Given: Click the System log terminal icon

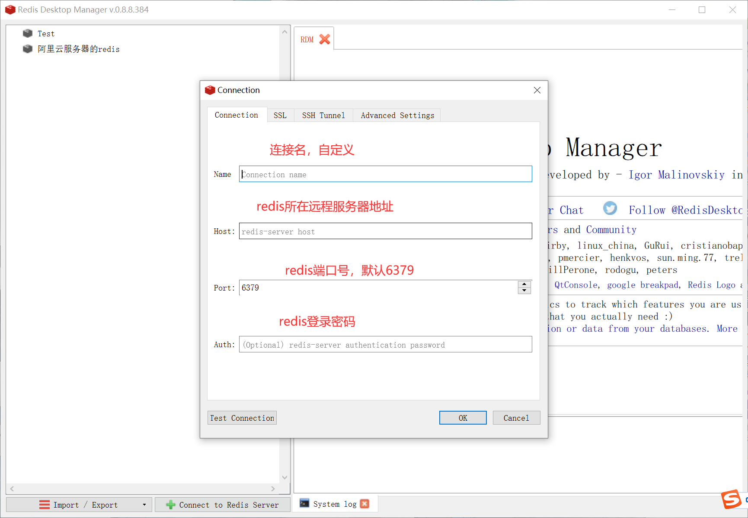Looking at the screenshot, I should pyautogui.click(x=304, y=503).
